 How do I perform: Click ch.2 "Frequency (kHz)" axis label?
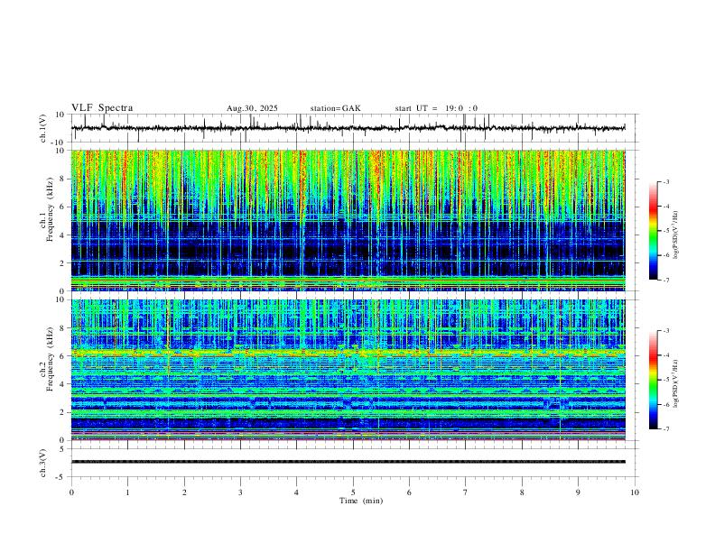point(51,359)
